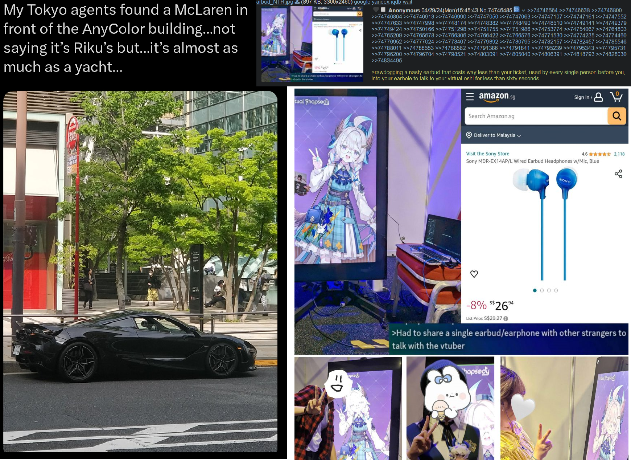Open reply link >>74746638

tap(574, 10)
